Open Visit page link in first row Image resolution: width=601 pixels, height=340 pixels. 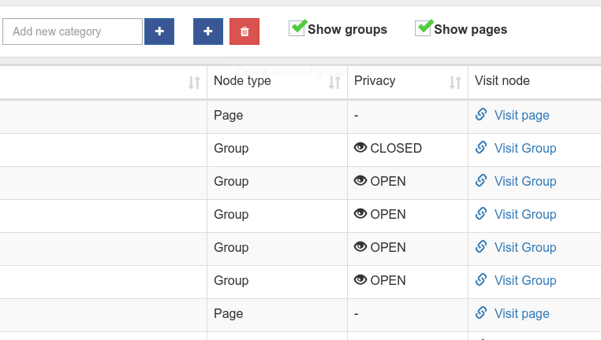click(x=521, y=115)
